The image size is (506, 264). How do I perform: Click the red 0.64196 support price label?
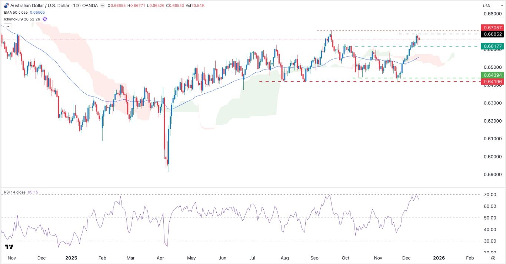click(493, 81)
